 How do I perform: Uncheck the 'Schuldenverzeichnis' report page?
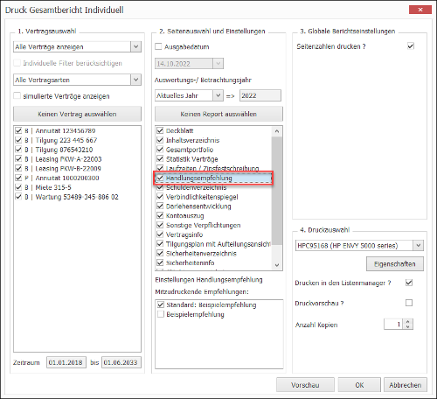160,187
